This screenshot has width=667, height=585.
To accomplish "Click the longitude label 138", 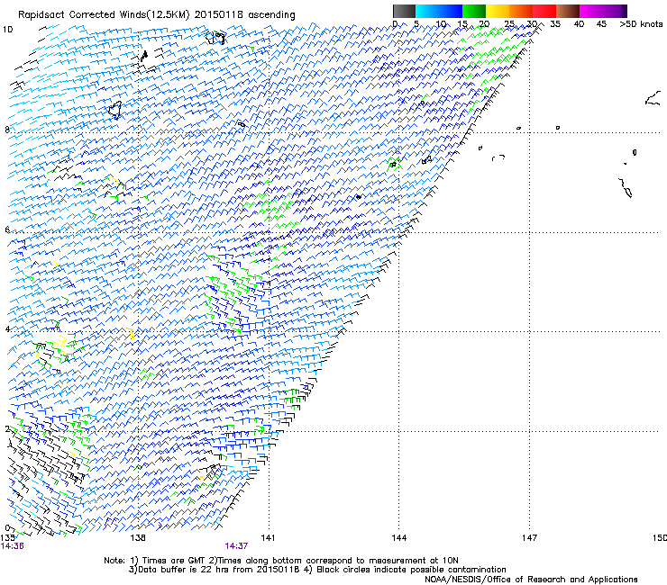I will pos(138,538).
